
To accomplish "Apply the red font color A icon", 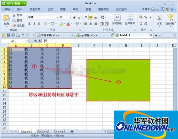I will click(68, 24).
